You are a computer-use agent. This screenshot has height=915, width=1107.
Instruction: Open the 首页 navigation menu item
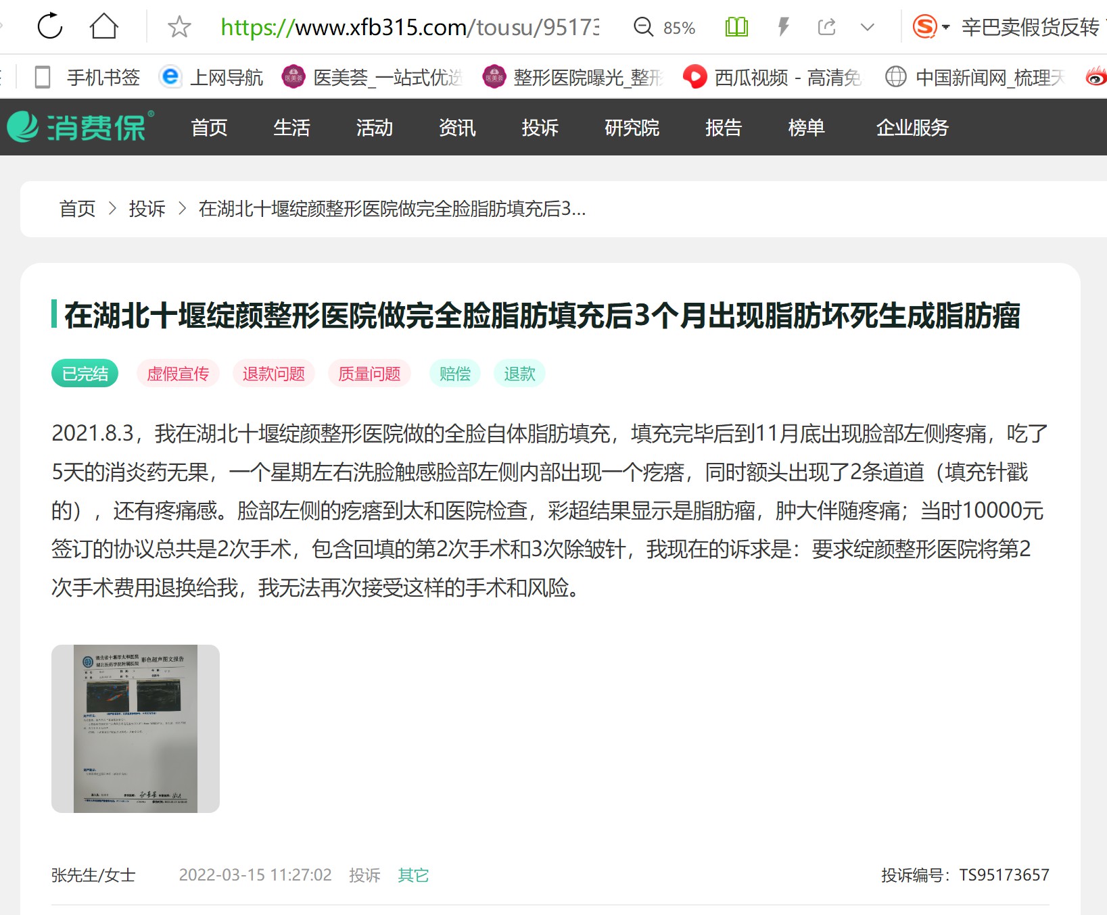[x=209, y=128]
